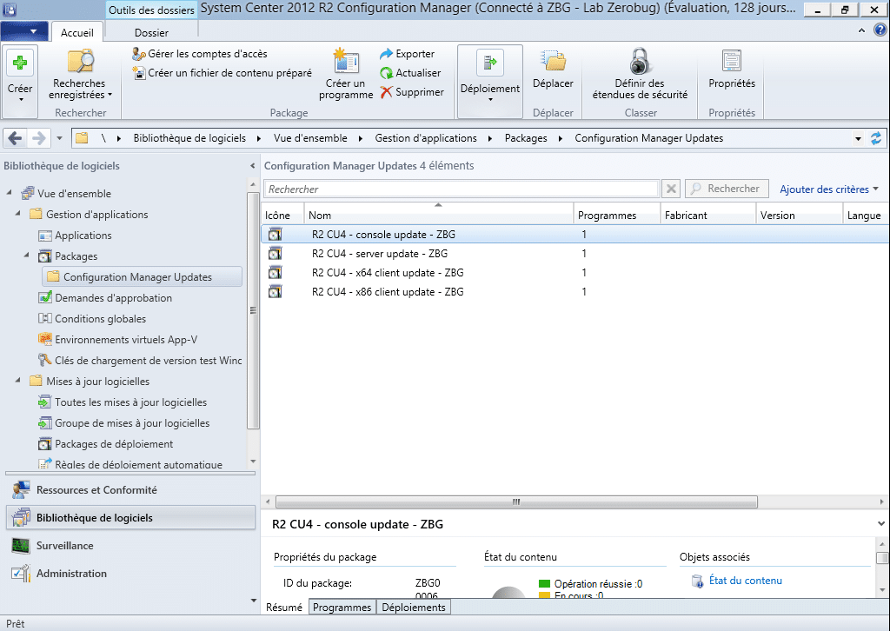Click the Rechercher search button

pyautogui.click(x=727, y=189)
